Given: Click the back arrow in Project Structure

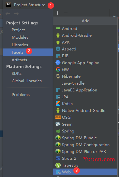Looking at the screenshot, I should click(8, 14).
